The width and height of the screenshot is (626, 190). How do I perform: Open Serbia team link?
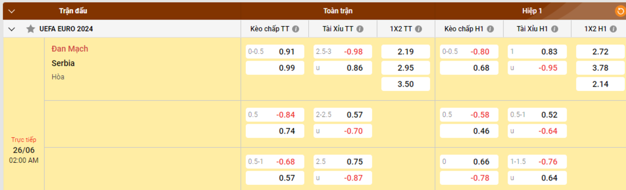63,63
